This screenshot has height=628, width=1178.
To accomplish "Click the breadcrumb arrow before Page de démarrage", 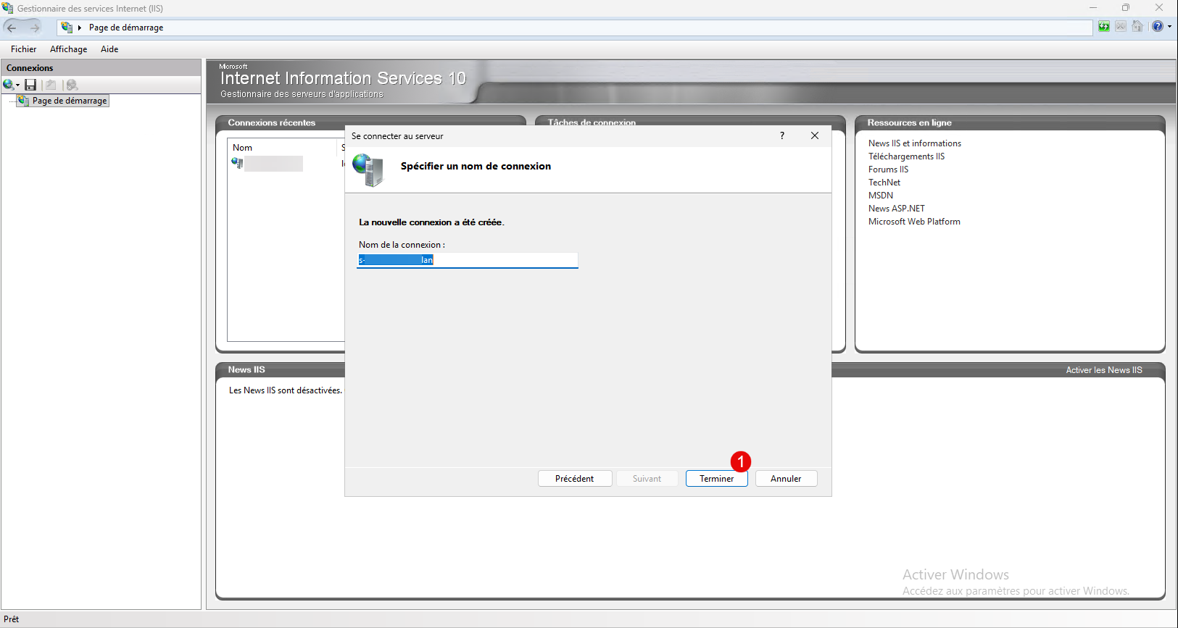I will [80, 28].
